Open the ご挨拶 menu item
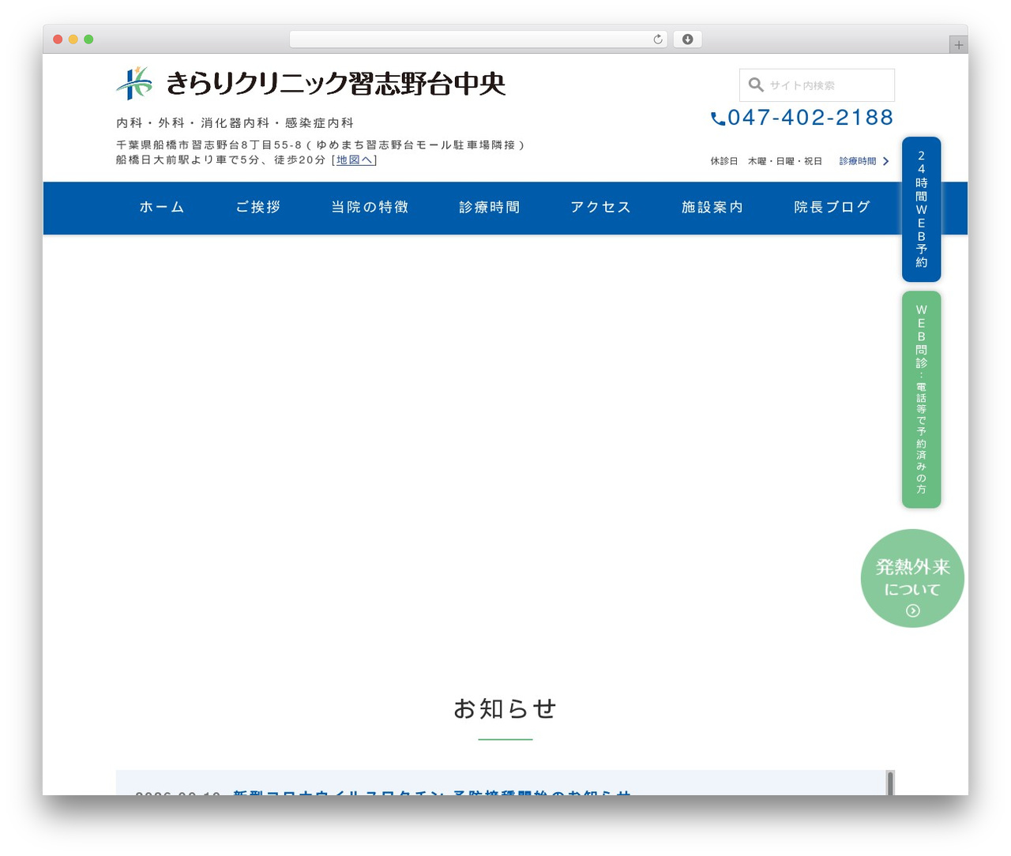Image resolution: width=1011 pixels, height=856 pixels. (258, 207)
